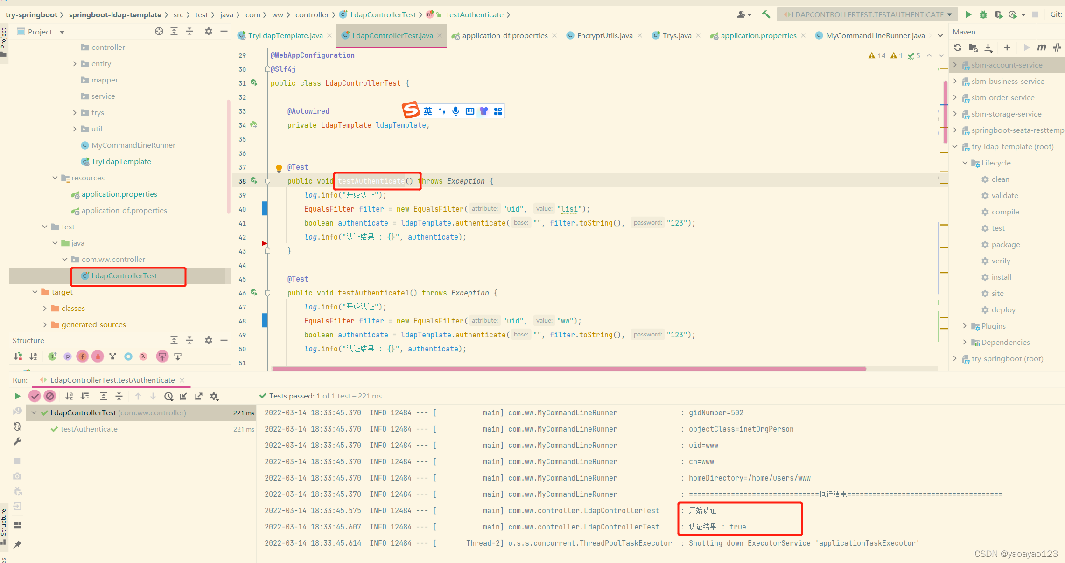Open test run settings gear icon
Screen dimensions: 1065x563
coord(214,396)
